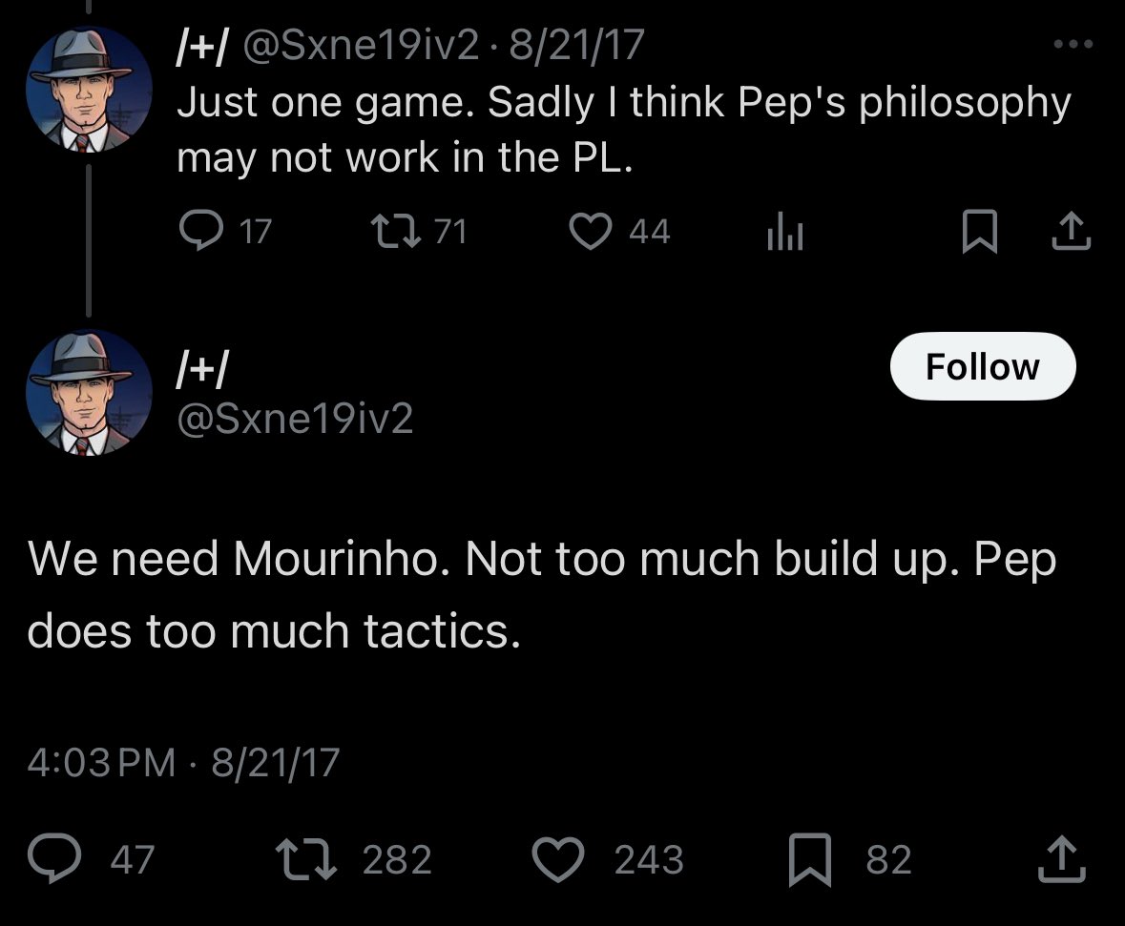Open the three-dot more options menu

tap(1073, 45)
